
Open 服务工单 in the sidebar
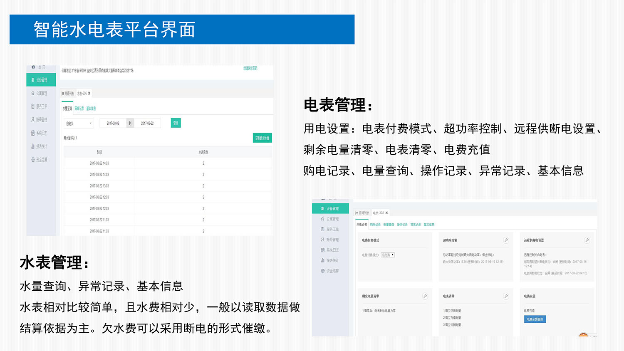(41, 106)
